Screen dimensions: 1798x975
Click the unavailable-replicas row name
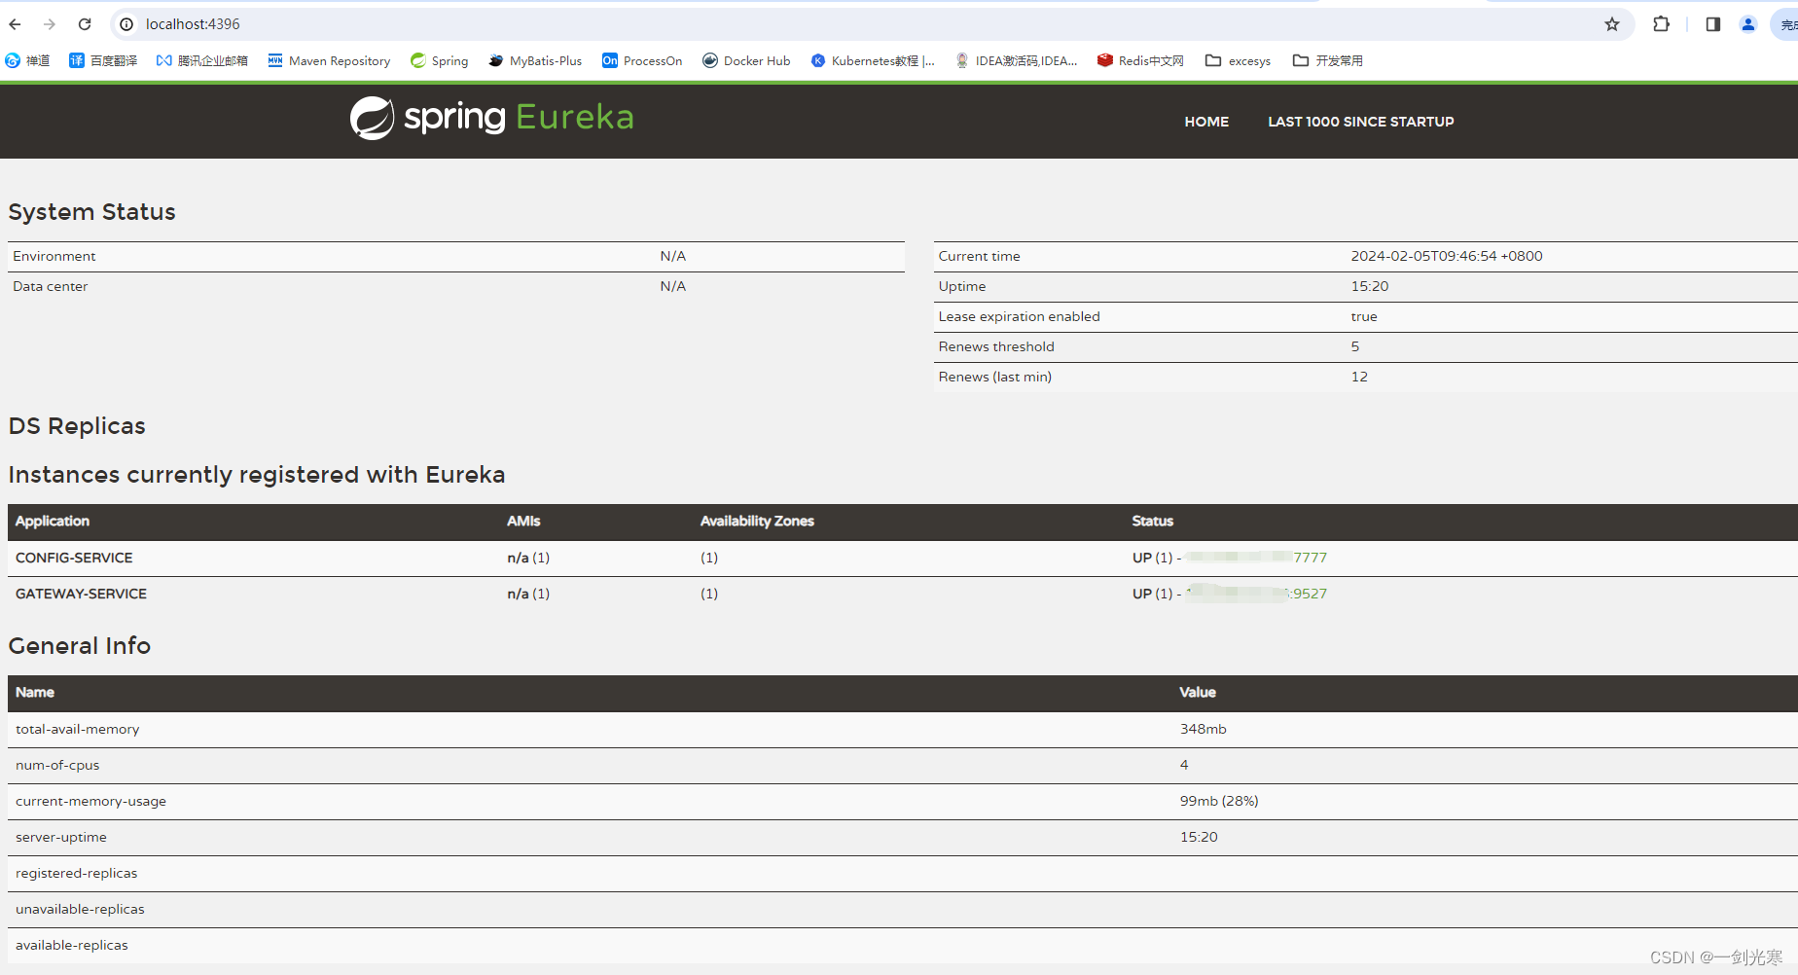point(80,909)
